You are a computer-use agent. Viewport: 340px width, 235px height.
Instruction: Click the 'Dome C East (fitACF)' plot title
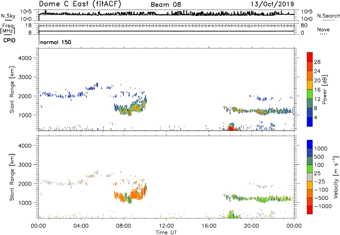coord(80,4)
